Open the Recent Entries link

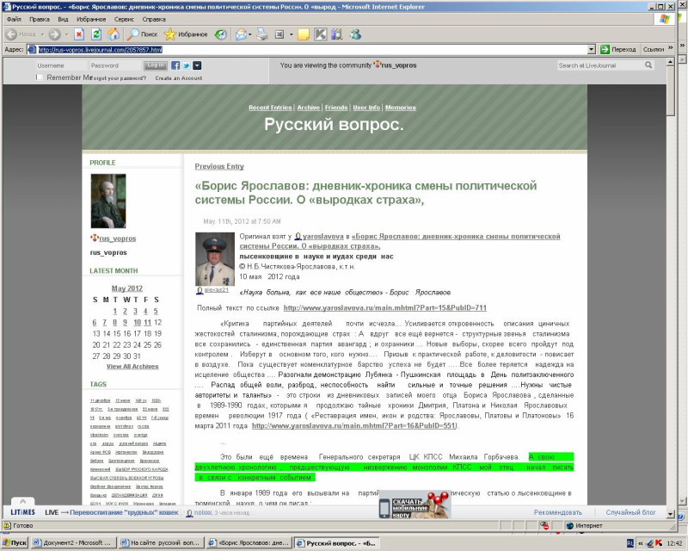click(270, 108)
